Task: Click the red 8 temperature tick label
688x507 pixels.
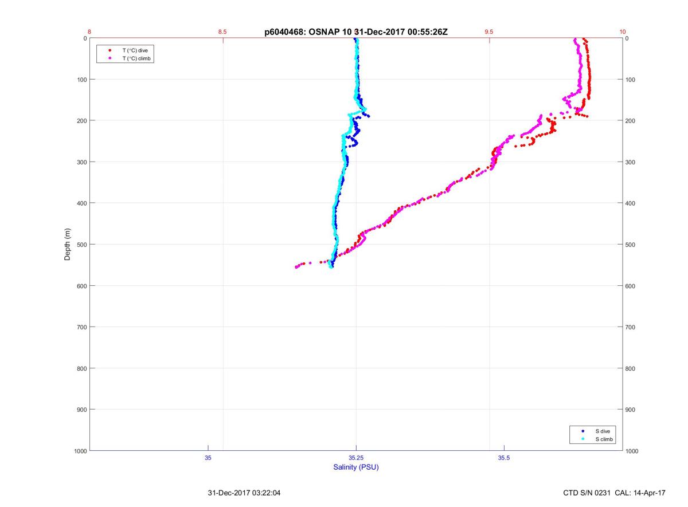Action: (90, 32)
